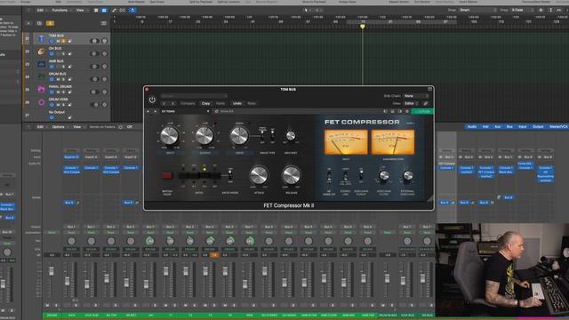Select the OH BUS cymbal track icon

pyautogui.click(x=41, y=52)
